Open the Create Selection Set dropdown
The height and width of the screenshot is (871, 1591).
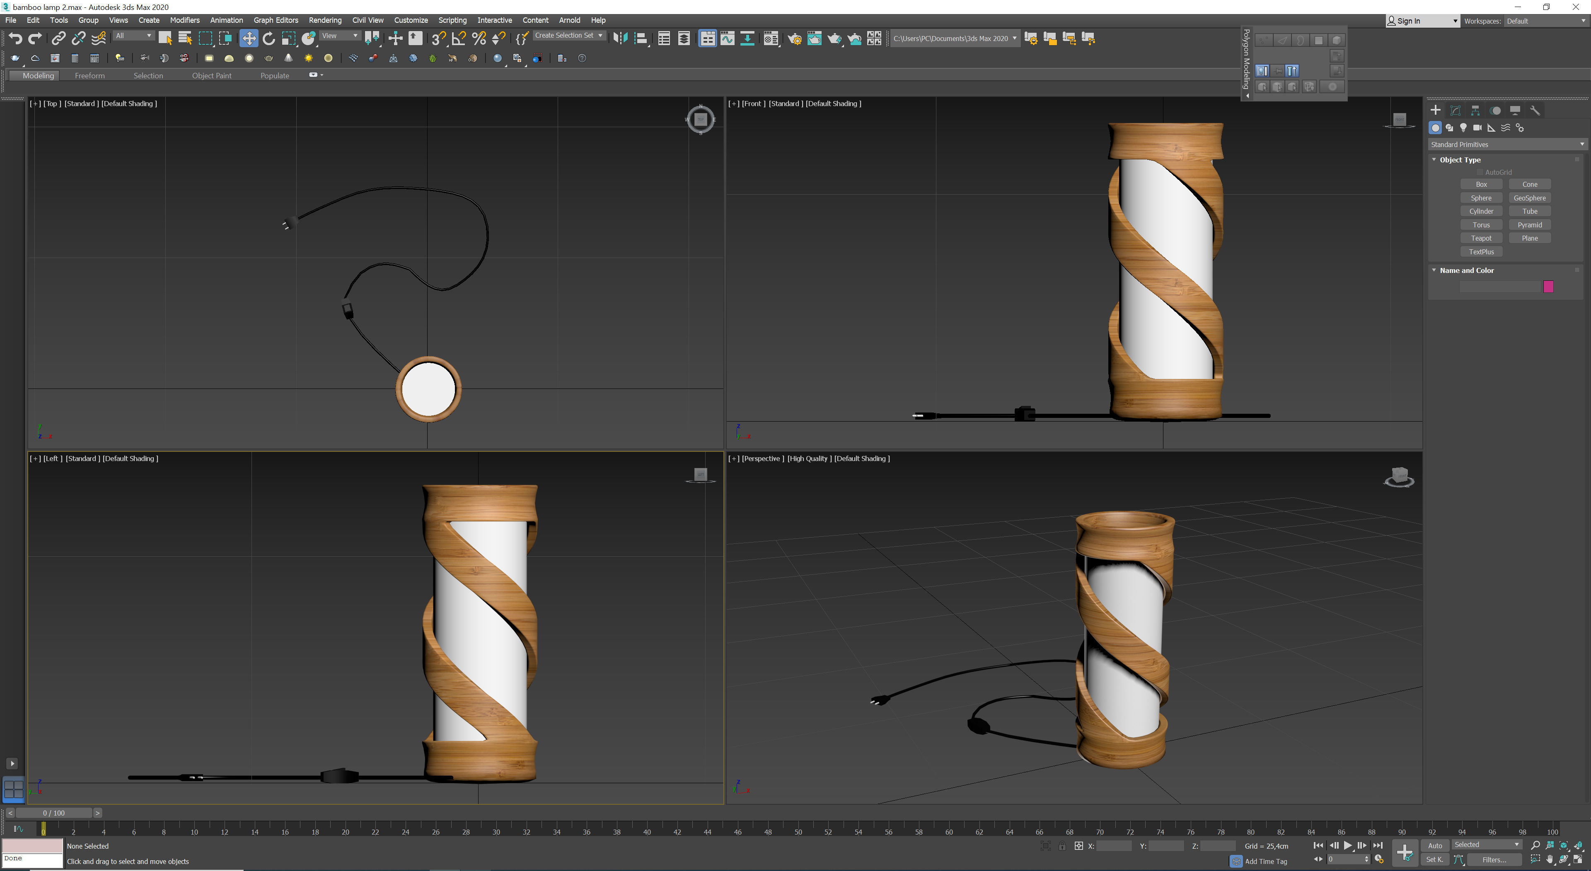click(x=569, y=36)
